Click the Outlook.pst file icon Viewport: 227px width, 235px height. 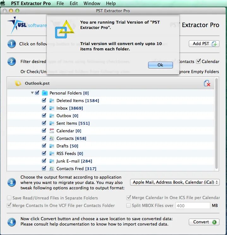click(x=18, y=83)
